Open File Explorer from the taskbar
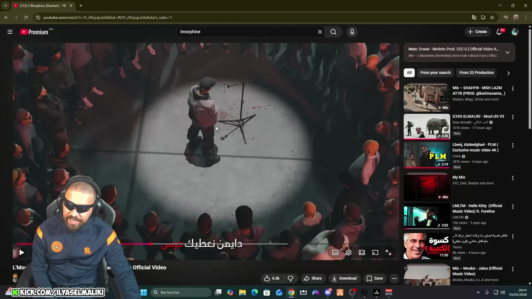532x299 pixels. point(242,292)
